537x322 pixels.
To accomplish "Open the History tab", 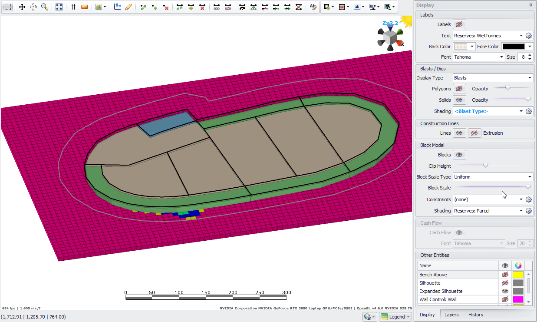I will (476, 315).
